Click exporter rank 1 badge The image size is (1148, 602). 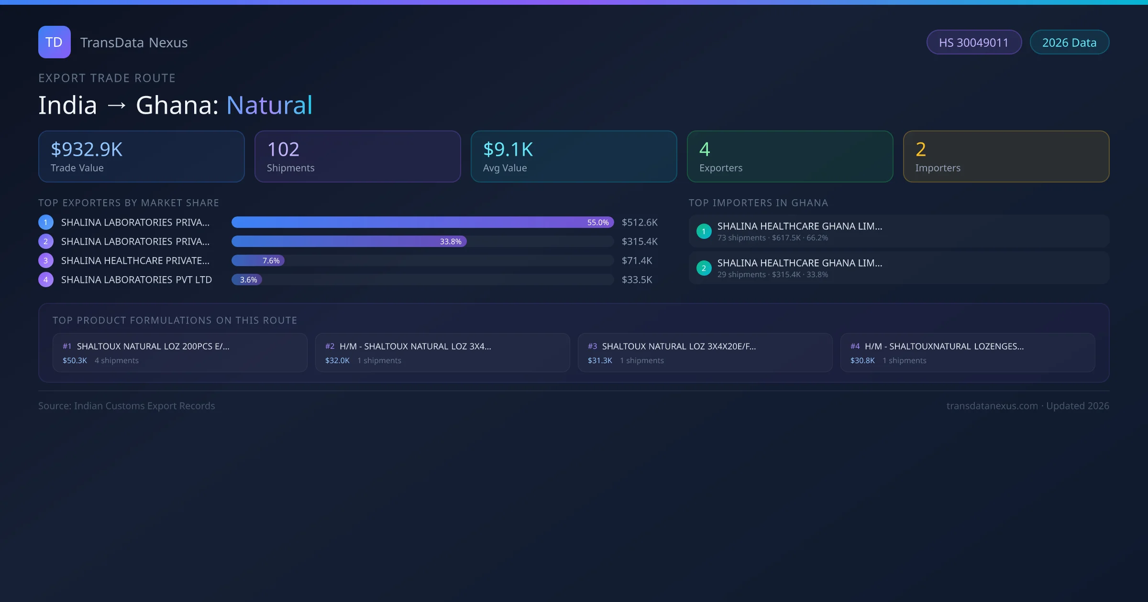pyautogui.click(x=45, y=222)
